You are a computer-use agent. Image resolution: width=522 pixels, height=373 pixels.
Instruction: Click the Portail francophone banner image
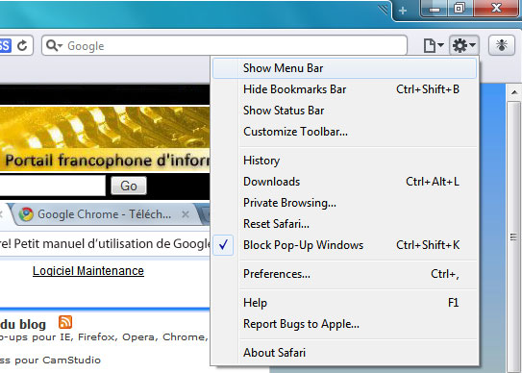click(x=105, y=138)
